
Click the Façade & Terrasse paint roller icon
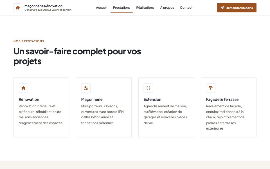pyautogui.click(x=211, y=88)
